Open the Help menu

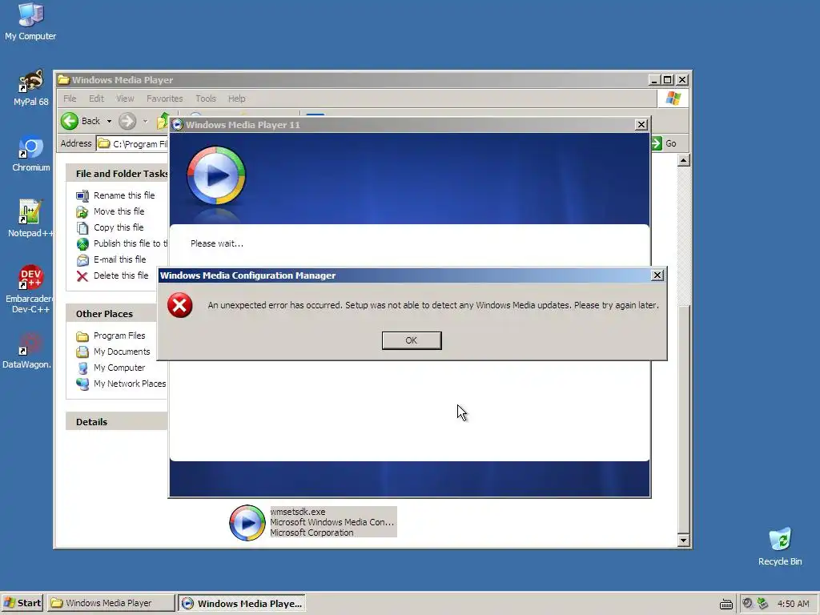236,98
